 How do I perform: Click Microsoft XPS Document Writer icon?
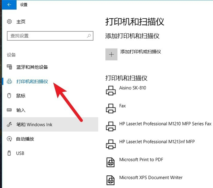[x=110, y=180]
